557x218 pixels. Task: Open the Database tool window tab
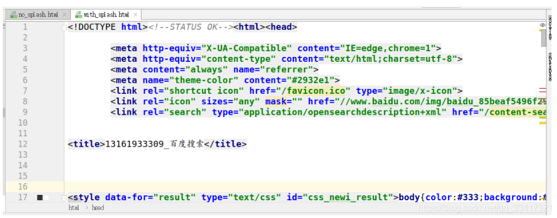coord(550,67)
